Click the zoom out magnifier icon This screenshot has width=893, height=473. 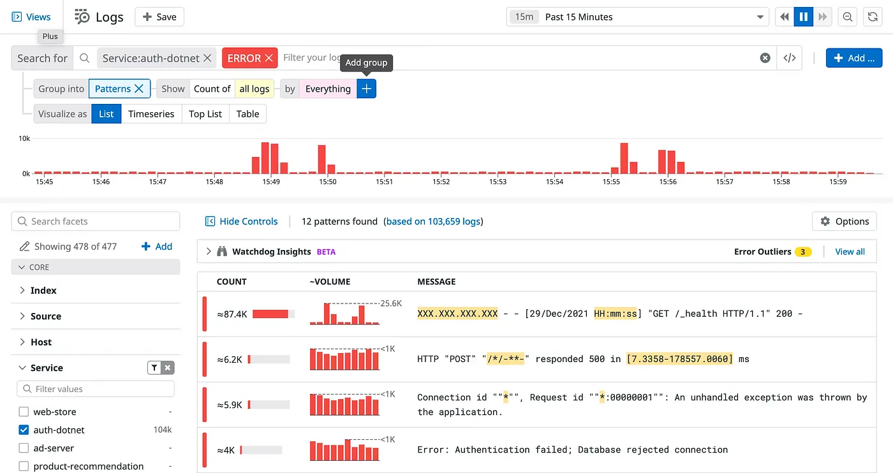tap(847, 17)
